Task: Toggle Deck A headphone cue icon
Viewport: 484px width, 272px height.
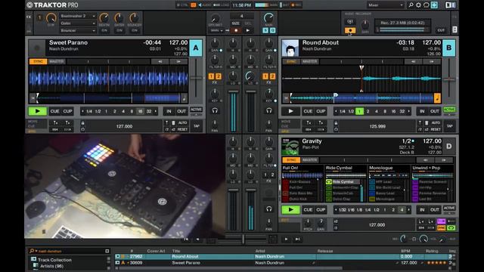Action: tap(215, 110)
